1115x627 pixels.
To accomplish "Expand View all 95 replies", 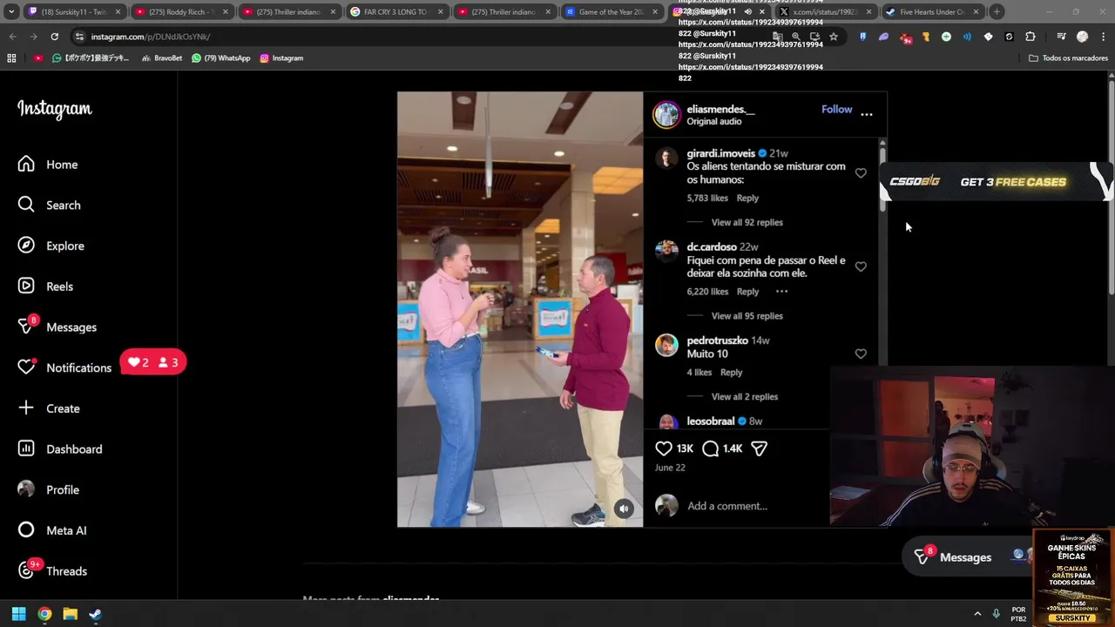I will (747, 316).
